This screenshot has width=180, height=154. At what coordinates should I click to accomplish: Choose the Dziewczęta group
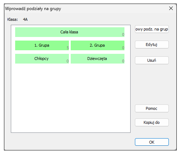tap(97, 59)
